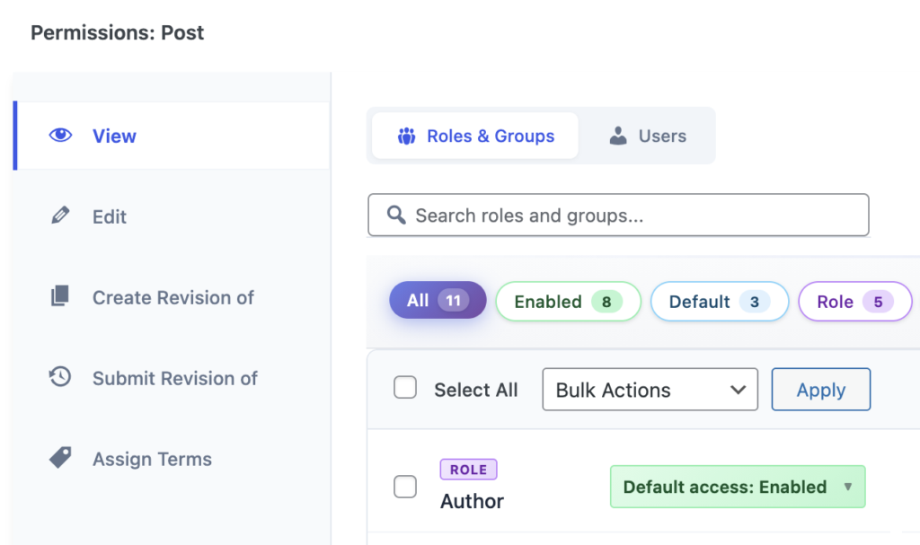Focus the Search roles and groups field
Viewport: 920px width, 545px height.
tap(629, 215)
